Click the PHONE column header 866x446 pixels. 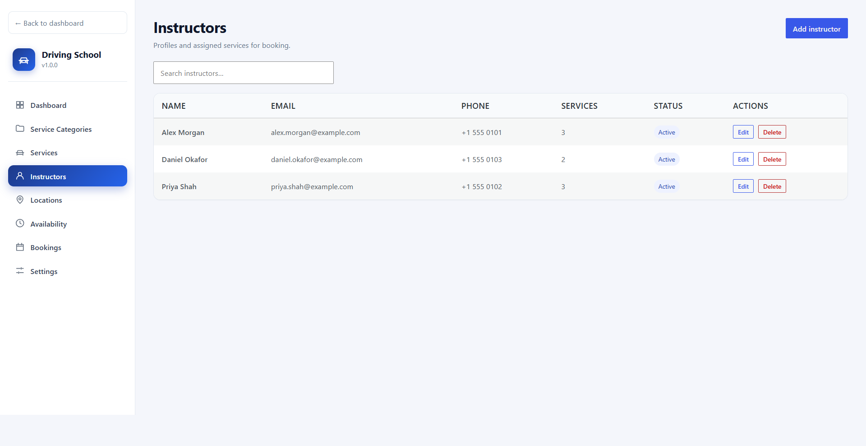[x=475, y=106]
